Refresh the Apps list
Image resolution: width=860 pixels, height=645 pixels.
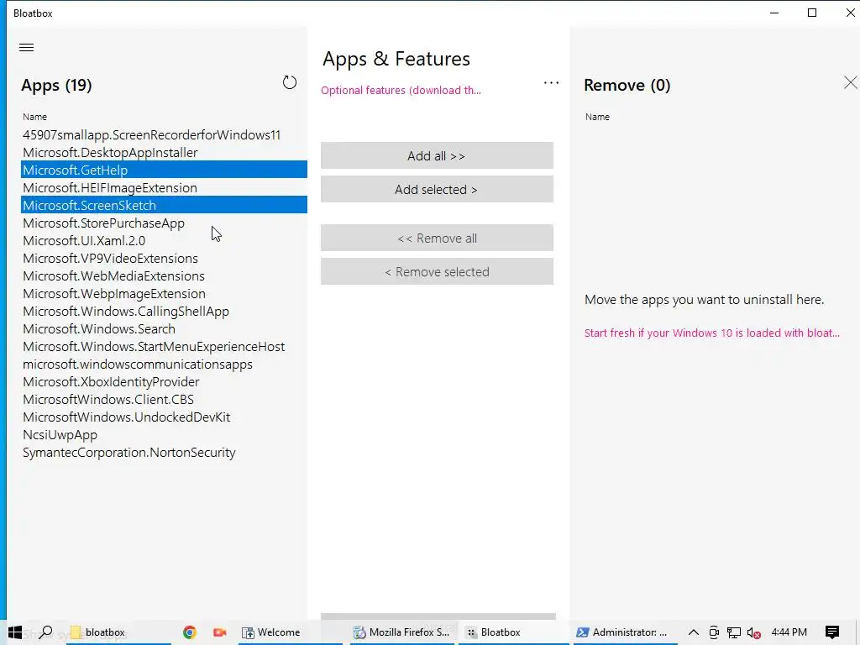coord(290,82)
